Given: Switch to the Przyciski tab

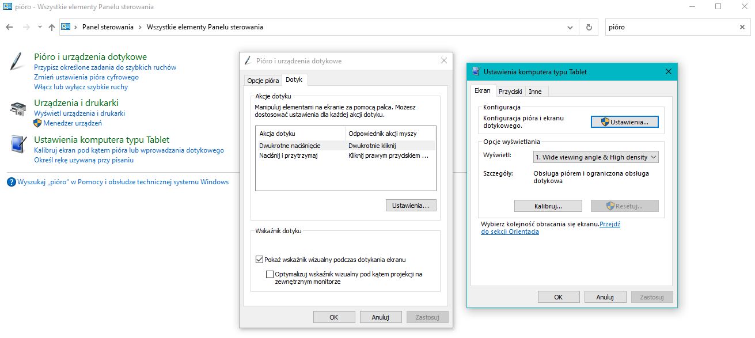Looking at the screenshot, I should click(510, 90).
